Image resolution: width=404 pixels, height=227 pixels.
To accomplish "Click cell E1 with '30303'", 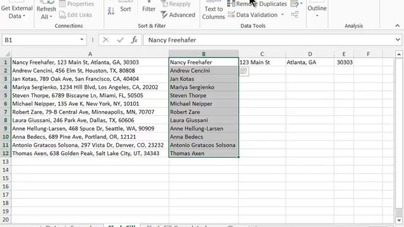I will [344, 62].
